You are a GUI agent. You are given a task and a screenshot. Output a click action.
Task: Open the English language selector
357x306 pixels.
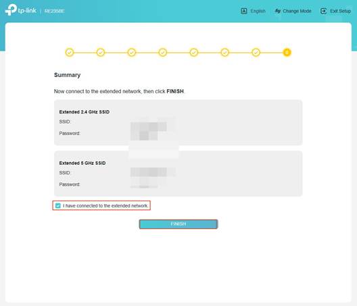[x=258, y=11]
